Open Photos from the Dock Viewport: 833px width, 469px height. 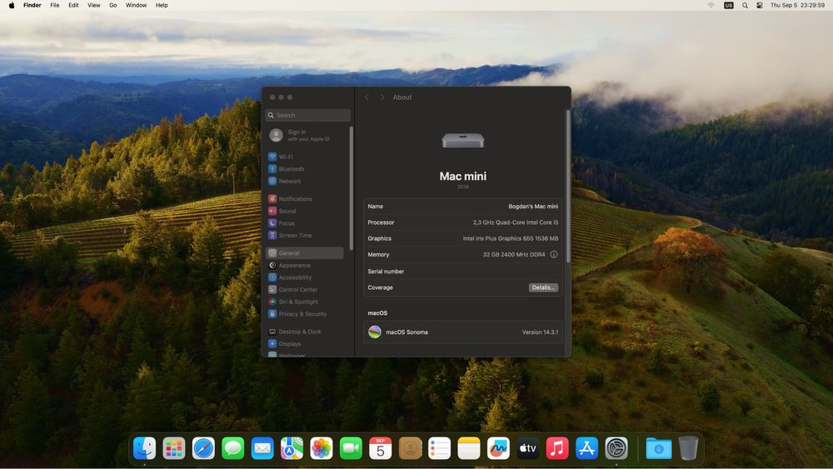point(322,448)
